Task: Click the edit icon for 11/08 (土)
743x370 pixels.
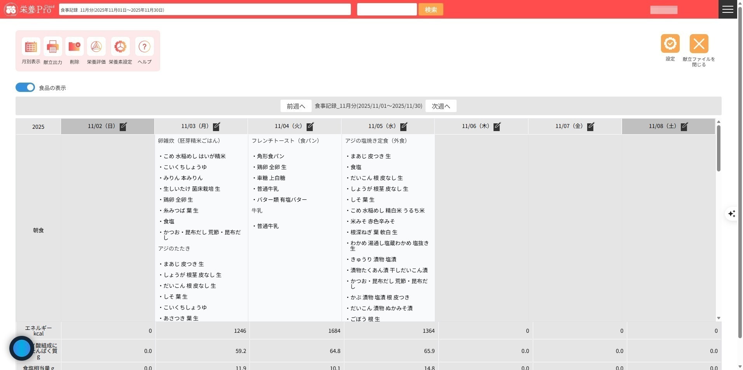Action: click(684, 126)
